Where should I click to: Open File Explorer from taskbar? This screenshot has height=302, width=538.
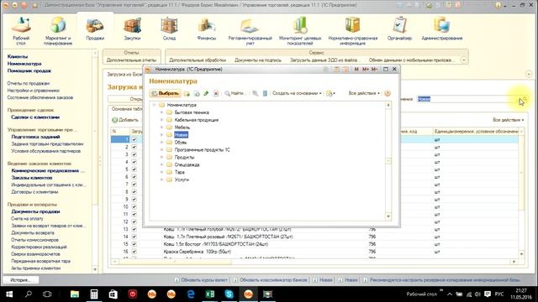click(75, 294)
